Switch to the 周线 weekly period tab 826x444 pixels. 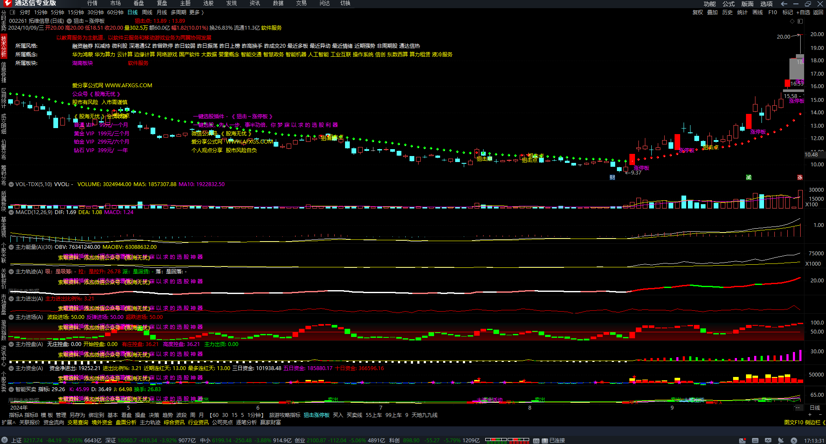(x=147, y=12)
